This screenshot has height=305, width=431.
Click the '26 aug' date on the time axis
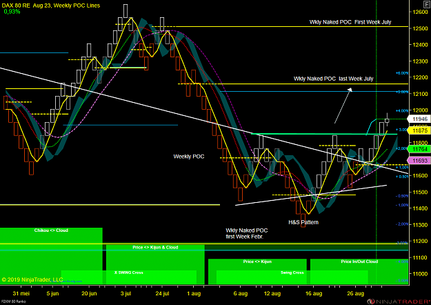point(355,293)
